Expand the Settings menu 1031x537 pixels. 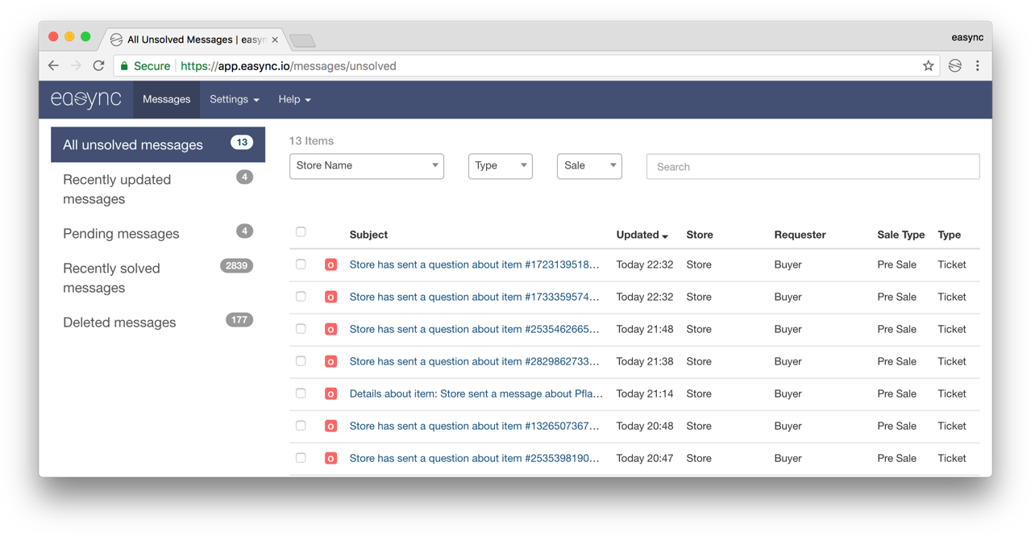[x=235, y=99]
